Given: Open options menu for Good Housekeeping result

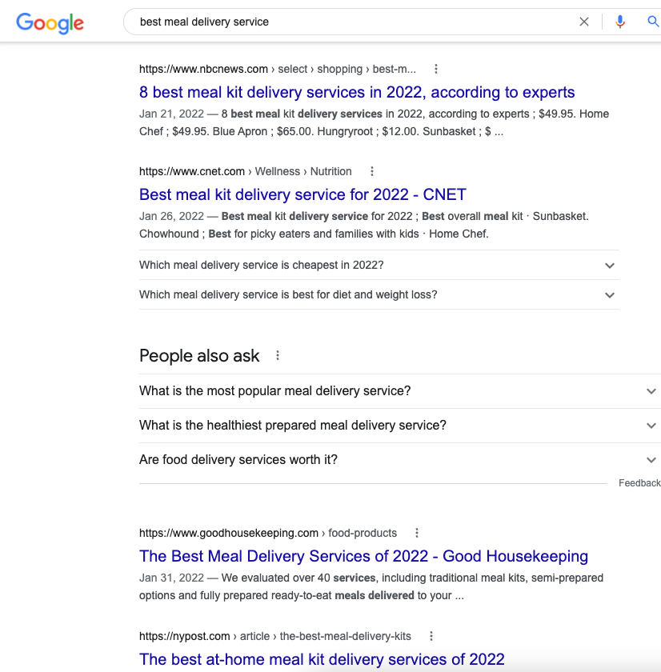Looking at the screenshot, I should pos(417,533).
